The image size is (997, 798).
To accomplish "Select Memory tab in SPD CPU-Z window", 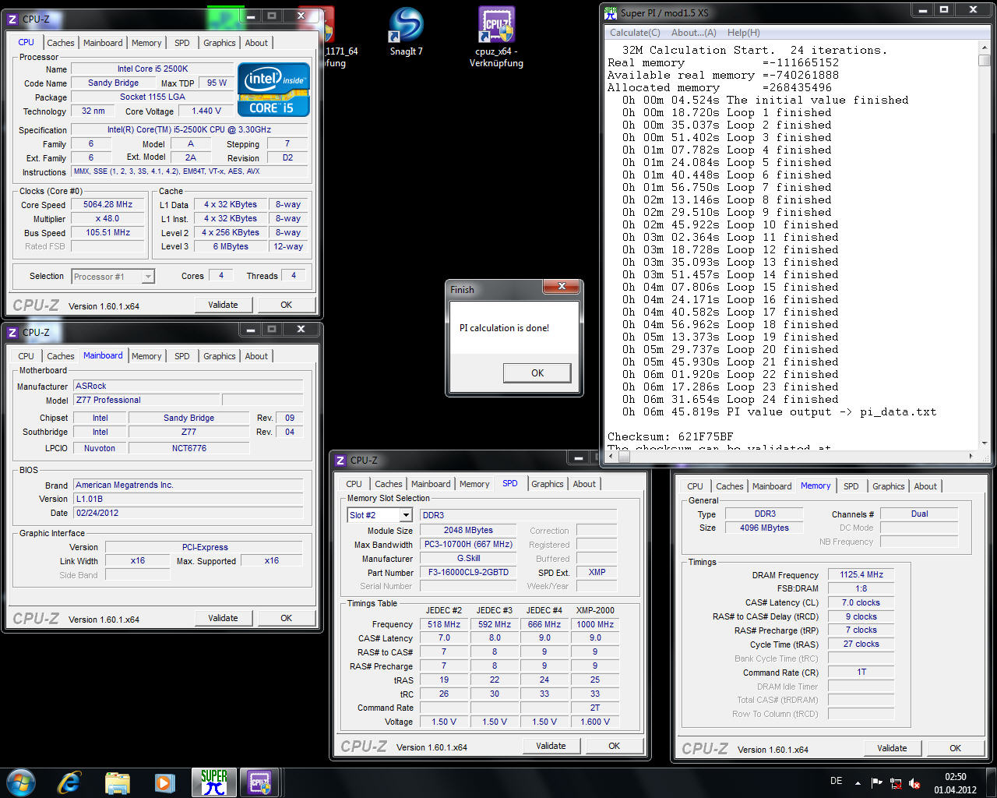I will click(474, 484).
